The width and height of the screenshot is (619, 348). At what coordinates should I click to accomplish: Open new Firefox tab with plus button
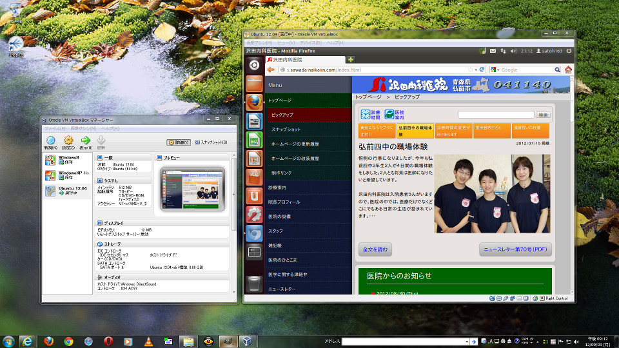click(350, 59)
